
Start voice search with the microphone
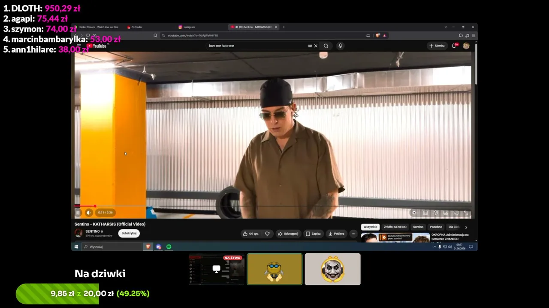pyautogui.click(x=340, y=46)
